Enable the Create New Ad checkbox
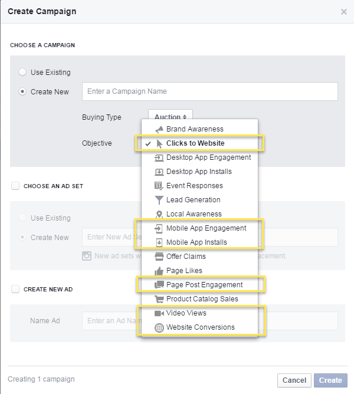This screenshot has height=394, width=354. click(x=15, y=289)
